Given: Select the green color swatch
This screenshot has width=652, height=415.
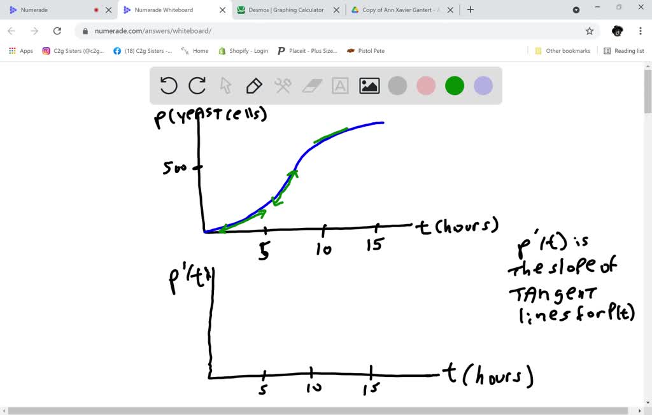Looking at the screenshot, I should click(454, 86).
